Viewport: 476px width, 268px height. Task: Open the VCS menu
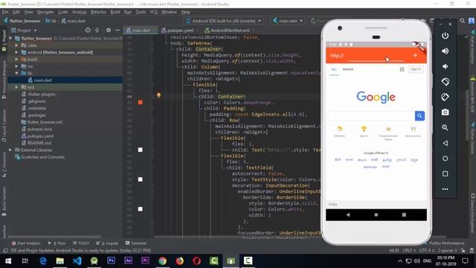154,12
